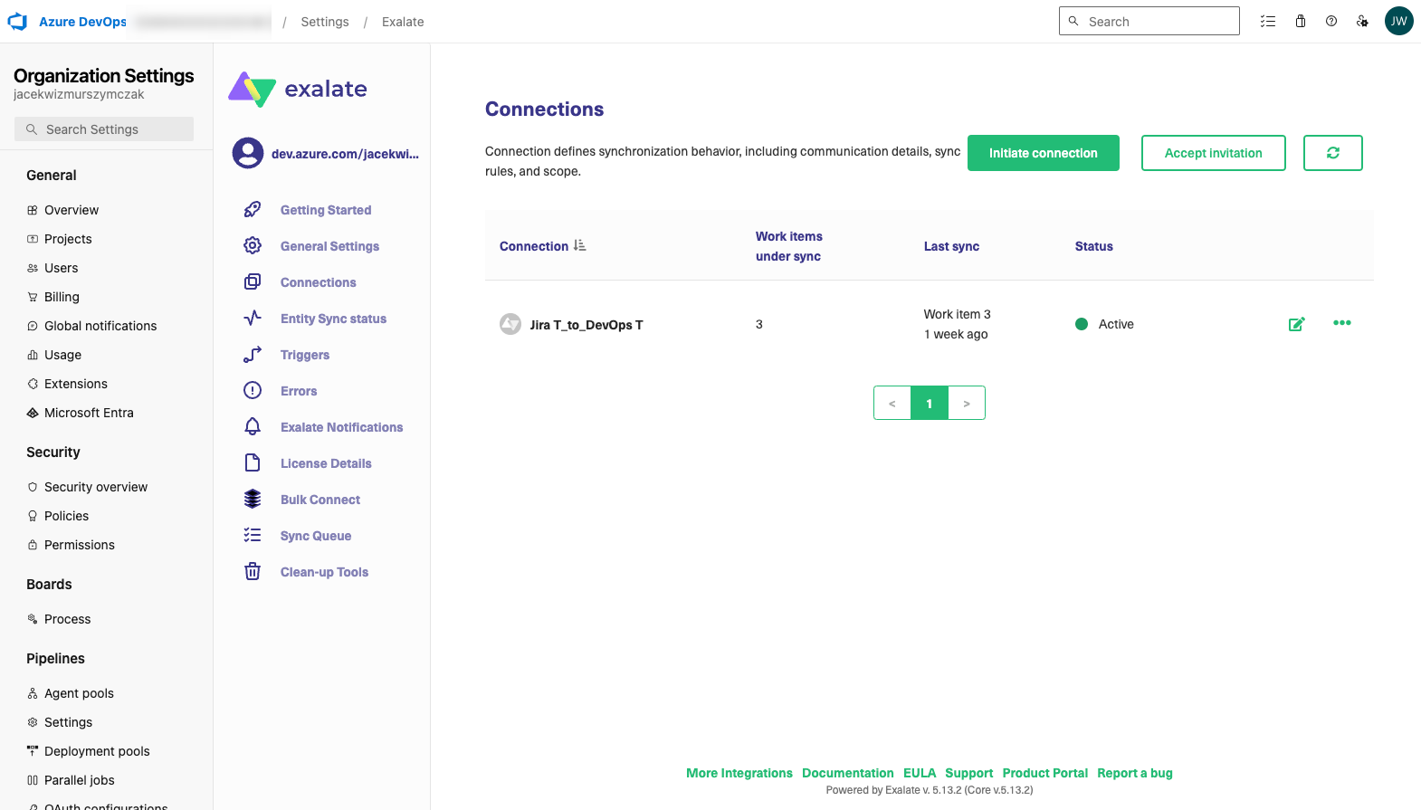Click the License Details document icon

pyautogui.click(x=253, y=463)
